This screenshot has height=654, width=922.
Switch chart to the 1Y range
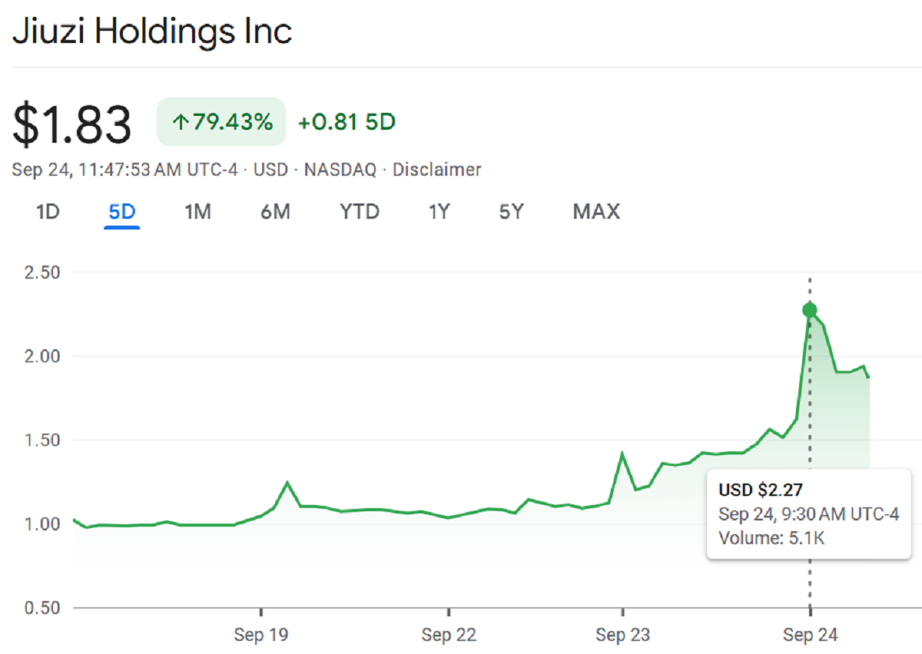pyautogui.click(x=439, y=212)
